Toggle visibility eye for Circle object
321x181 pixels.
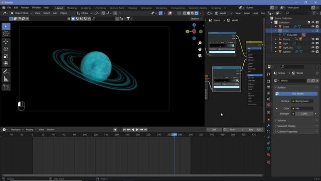coord(313,27)
